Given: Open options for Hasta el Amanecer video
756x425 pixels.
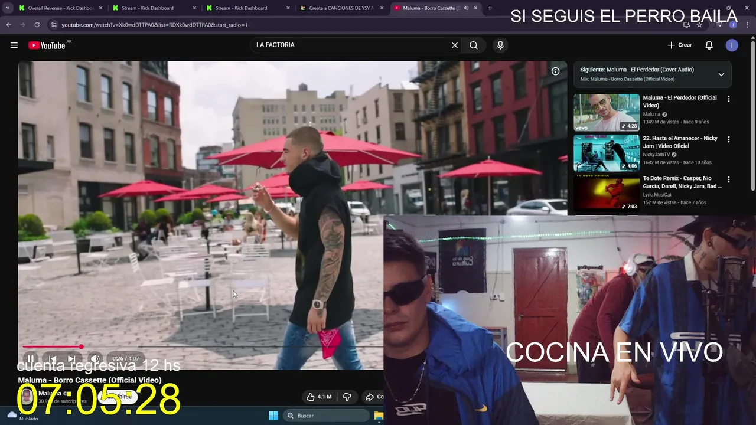Looking at the screenshot, I should pos(729,139).
